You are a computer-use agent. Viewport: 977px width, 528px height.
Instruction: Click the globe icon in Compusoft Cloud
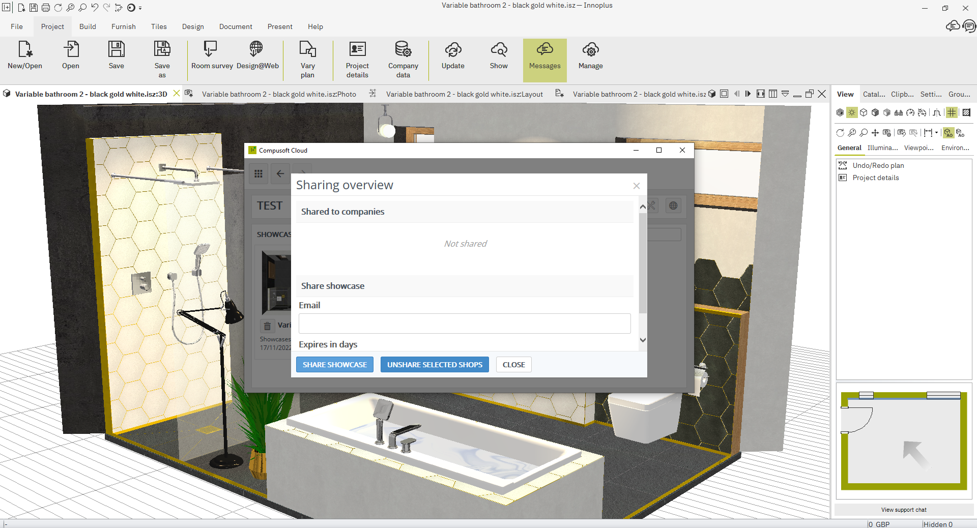673,206
